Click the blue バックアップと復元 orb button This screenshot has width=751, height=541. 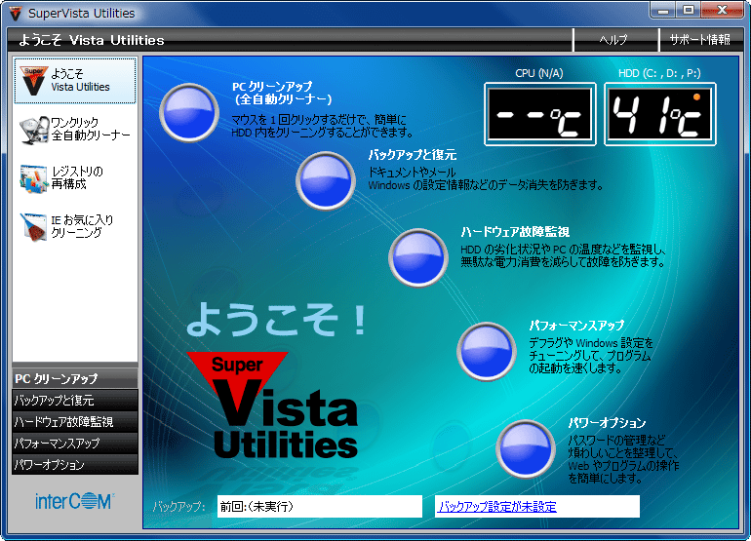click(326, 180)
